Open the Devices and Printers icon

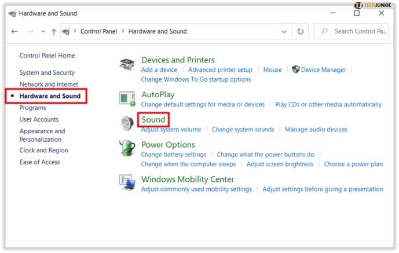click(127, 64)
